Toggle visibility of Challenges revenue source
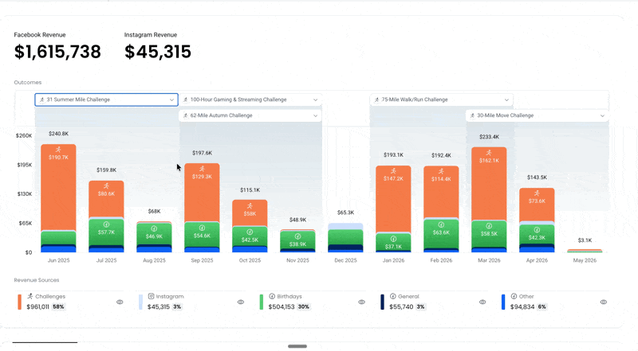 (120, 302)
